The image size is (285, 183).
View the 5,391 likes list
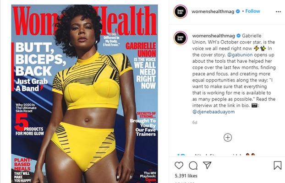point(186,176)
